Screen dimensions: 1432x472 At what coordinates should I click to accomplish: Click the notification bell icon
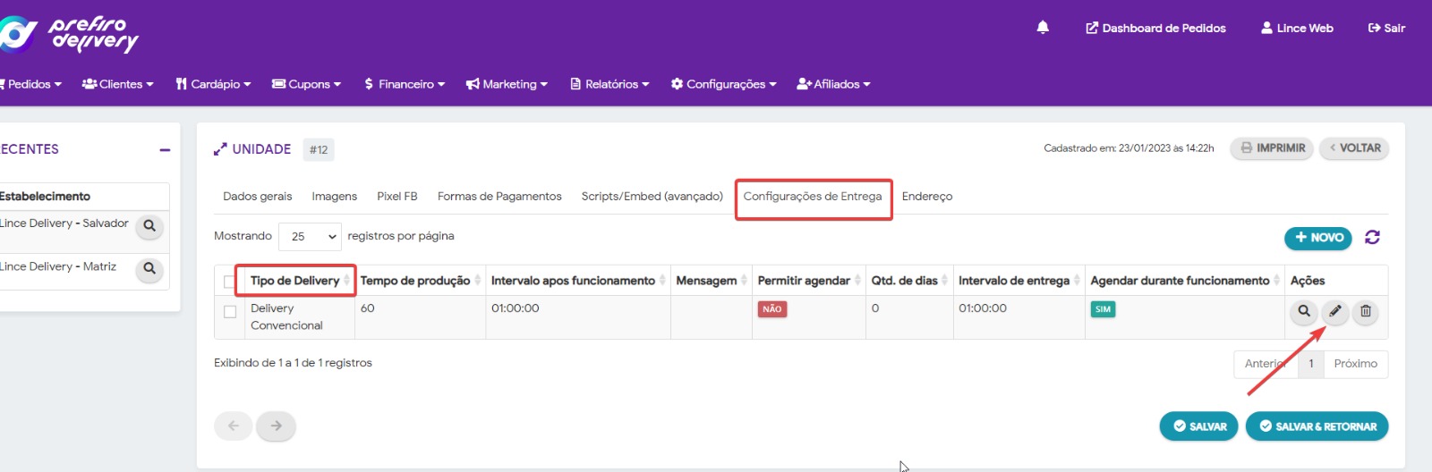(1043, 28)
